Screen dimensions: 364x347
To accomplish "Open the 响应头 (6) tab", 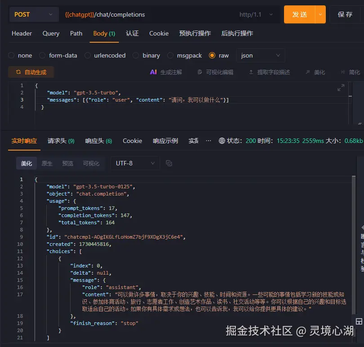I will (99, 141).
